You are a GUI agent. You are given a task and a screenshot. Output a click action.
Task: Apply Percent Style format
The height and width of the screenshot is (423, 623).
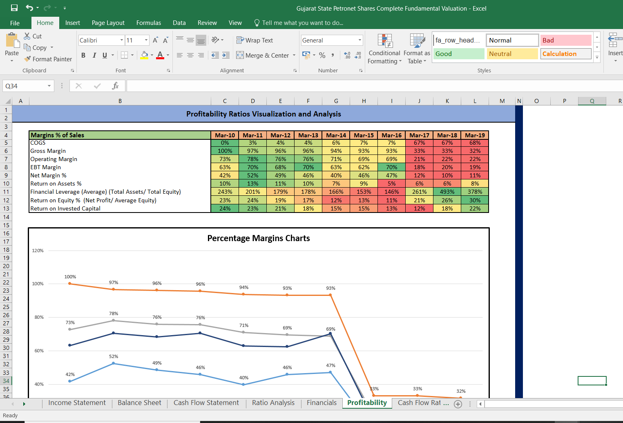click(322, 55)
